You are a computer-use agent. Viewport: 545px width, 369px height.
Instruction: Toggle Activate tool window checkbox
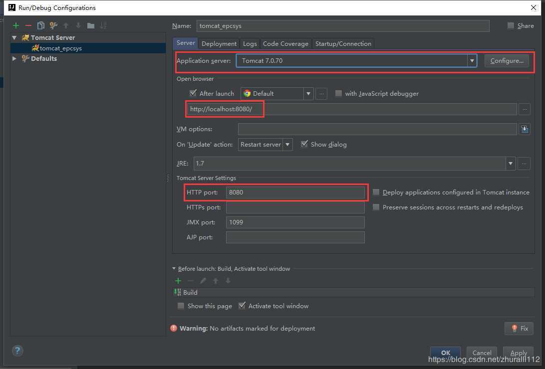[242, 306]
